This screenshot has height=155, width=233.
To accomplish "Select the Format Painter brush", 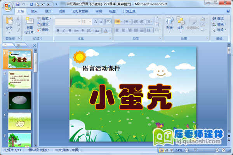I will tap(18, 30).
